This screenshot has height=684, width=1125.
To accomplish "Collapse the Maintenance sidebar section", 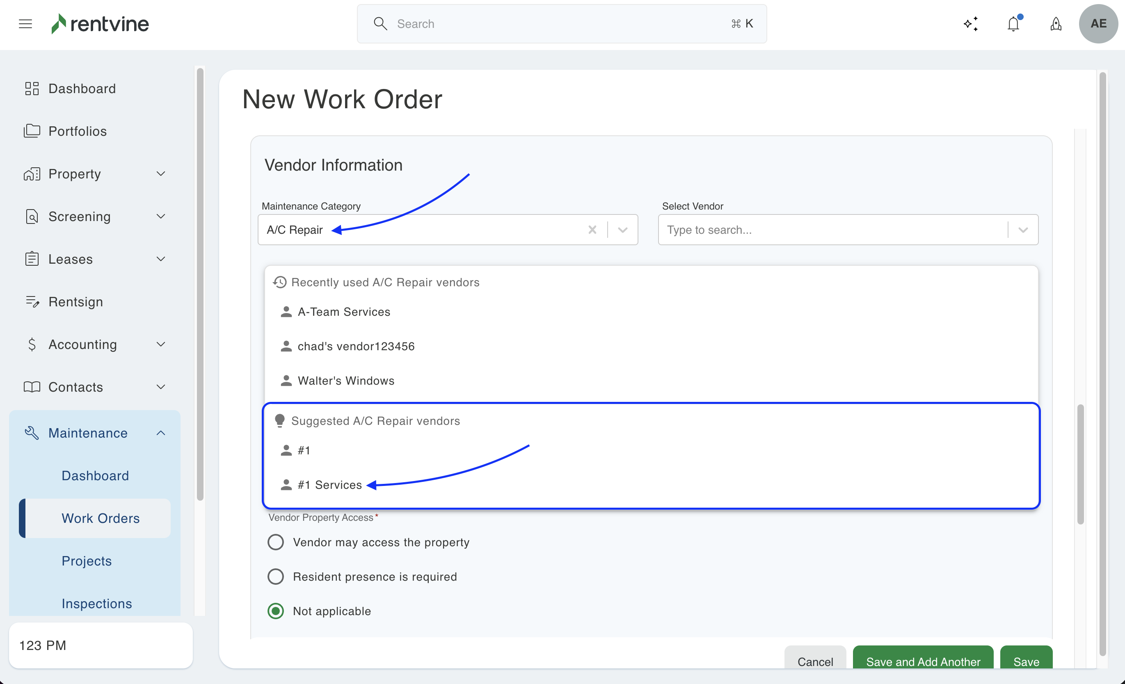I will point(161,433).
